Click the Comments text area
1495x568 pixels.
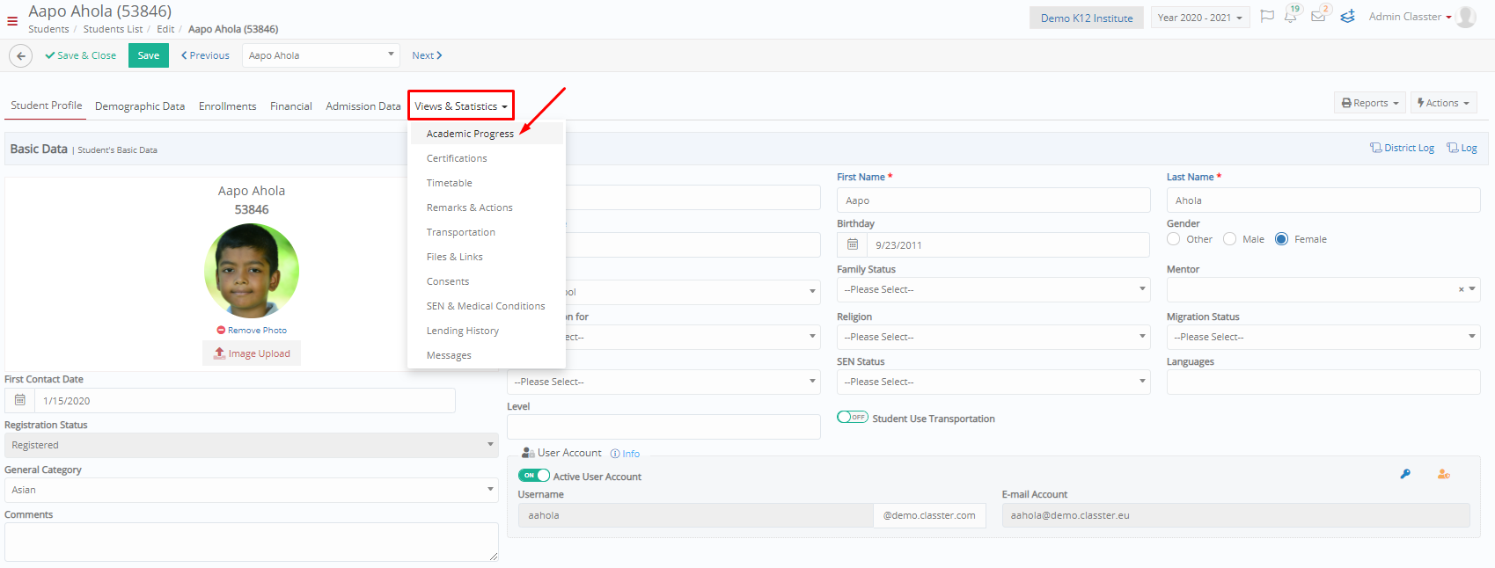252,542
